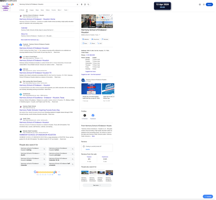Click the Reviews button in knowledge panel
This screenshot has width=216, height=200.
click(x=105, y=39)
